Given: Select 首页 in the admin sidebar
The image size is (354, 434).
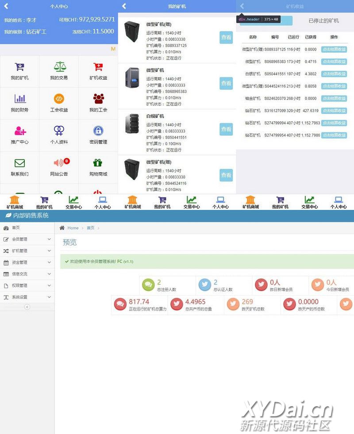Looking at the screenshot, I should coord(27,228).
